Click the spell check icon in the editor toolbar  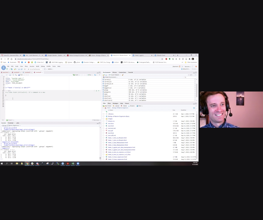click(13, 75)
